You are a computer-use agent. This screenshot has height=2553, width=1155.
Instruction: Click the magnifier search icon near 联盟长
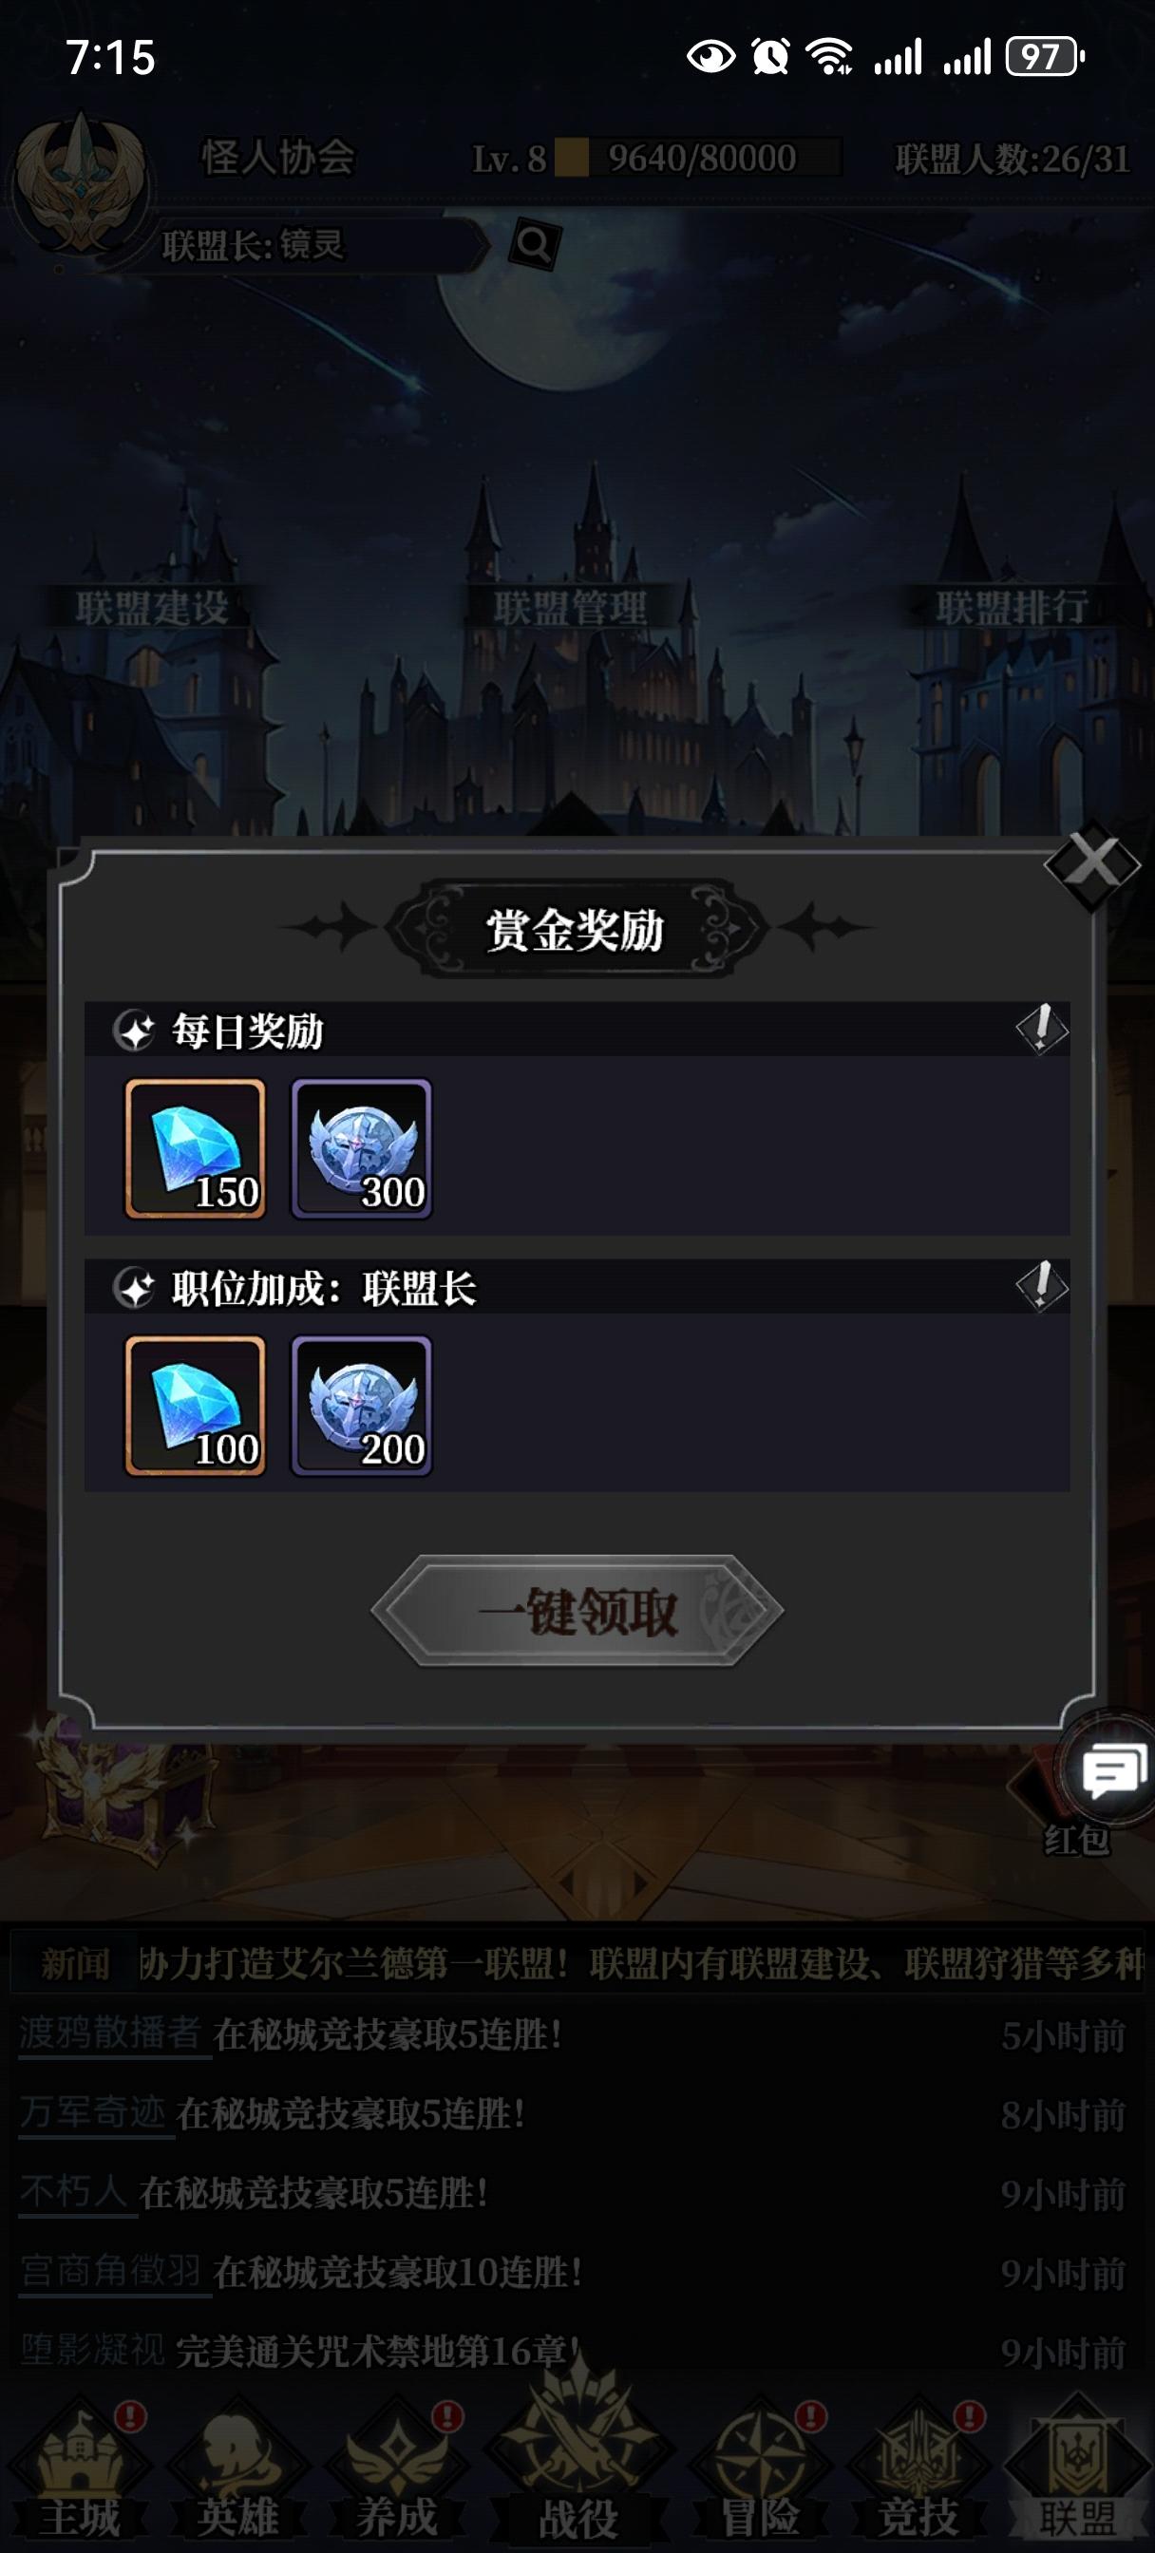(x=535, y=243)
